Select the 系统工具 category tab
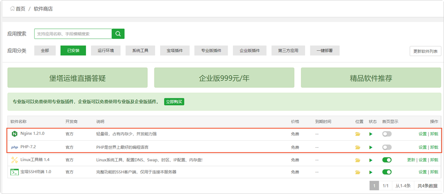 (140, 51)
